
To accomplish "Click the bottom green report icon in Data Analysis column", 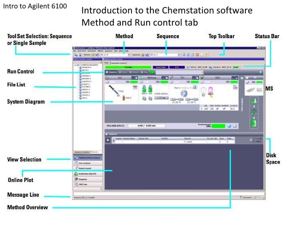I will coord(253,123).
